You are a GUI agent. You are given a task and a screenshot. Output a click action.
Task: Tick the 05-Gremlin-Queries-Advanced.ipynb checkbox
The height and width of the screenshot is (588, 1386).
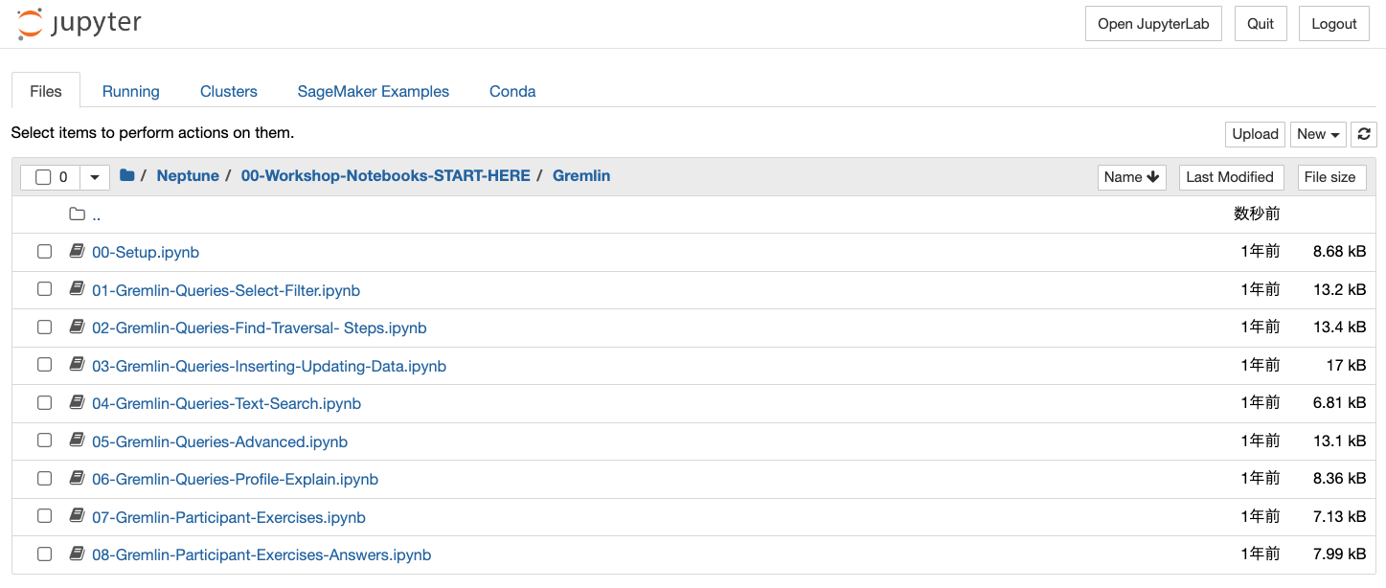[x=44, y=441]
